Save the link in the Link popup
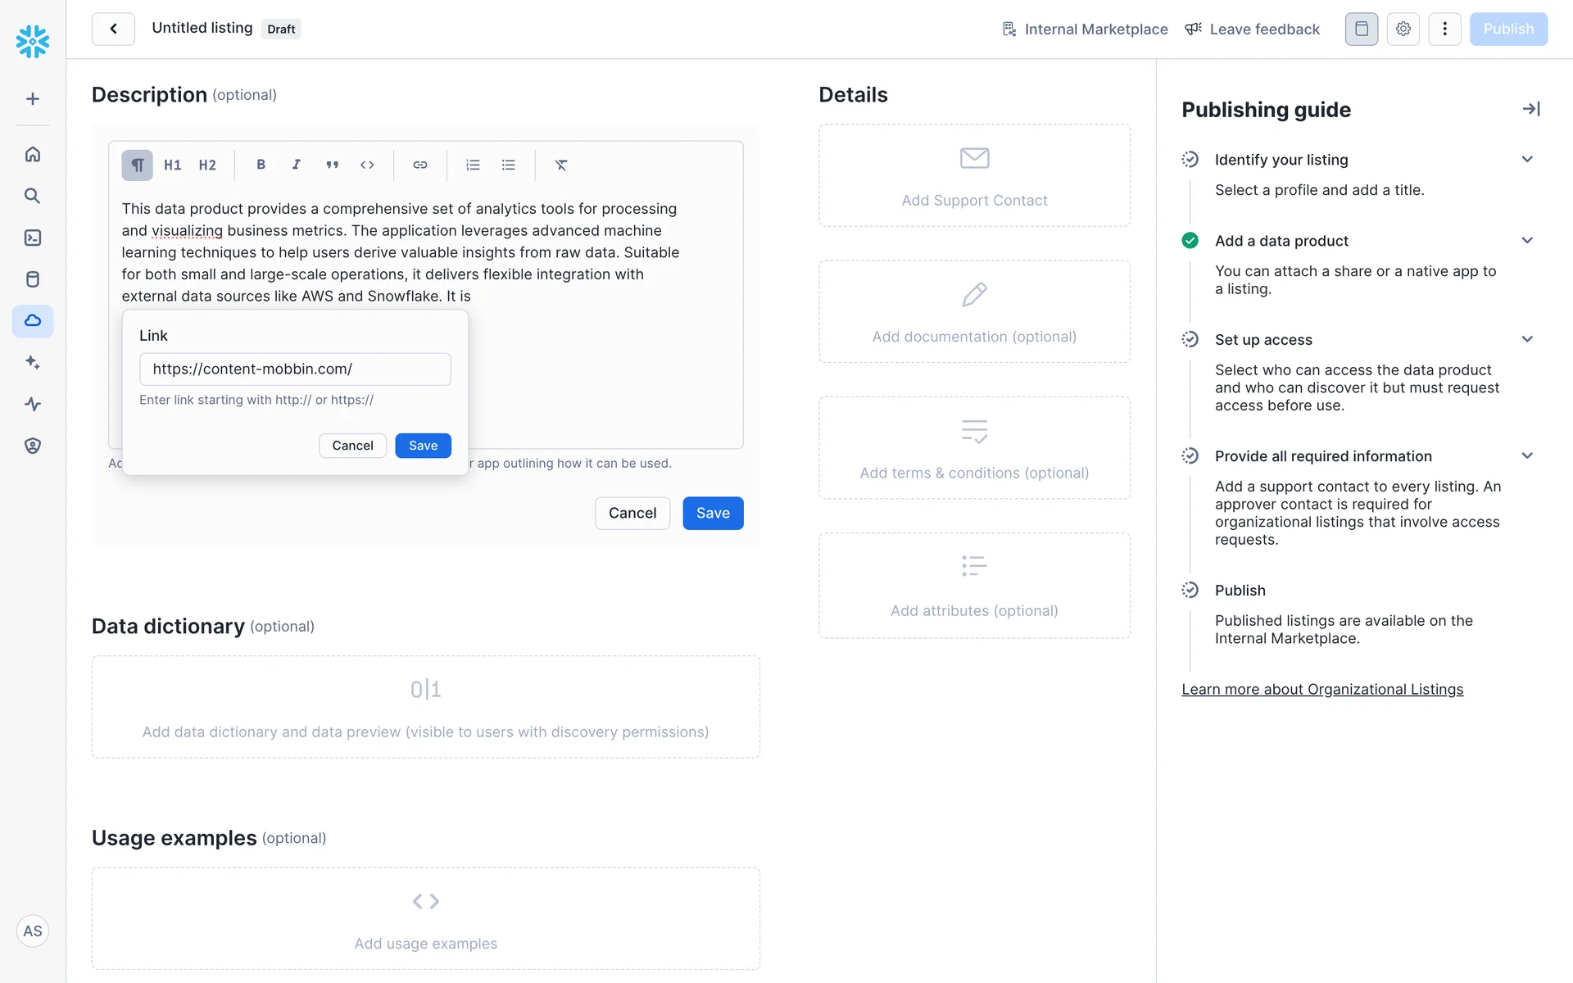Viewport: 1573px width, 983px height. click(423, 445)
